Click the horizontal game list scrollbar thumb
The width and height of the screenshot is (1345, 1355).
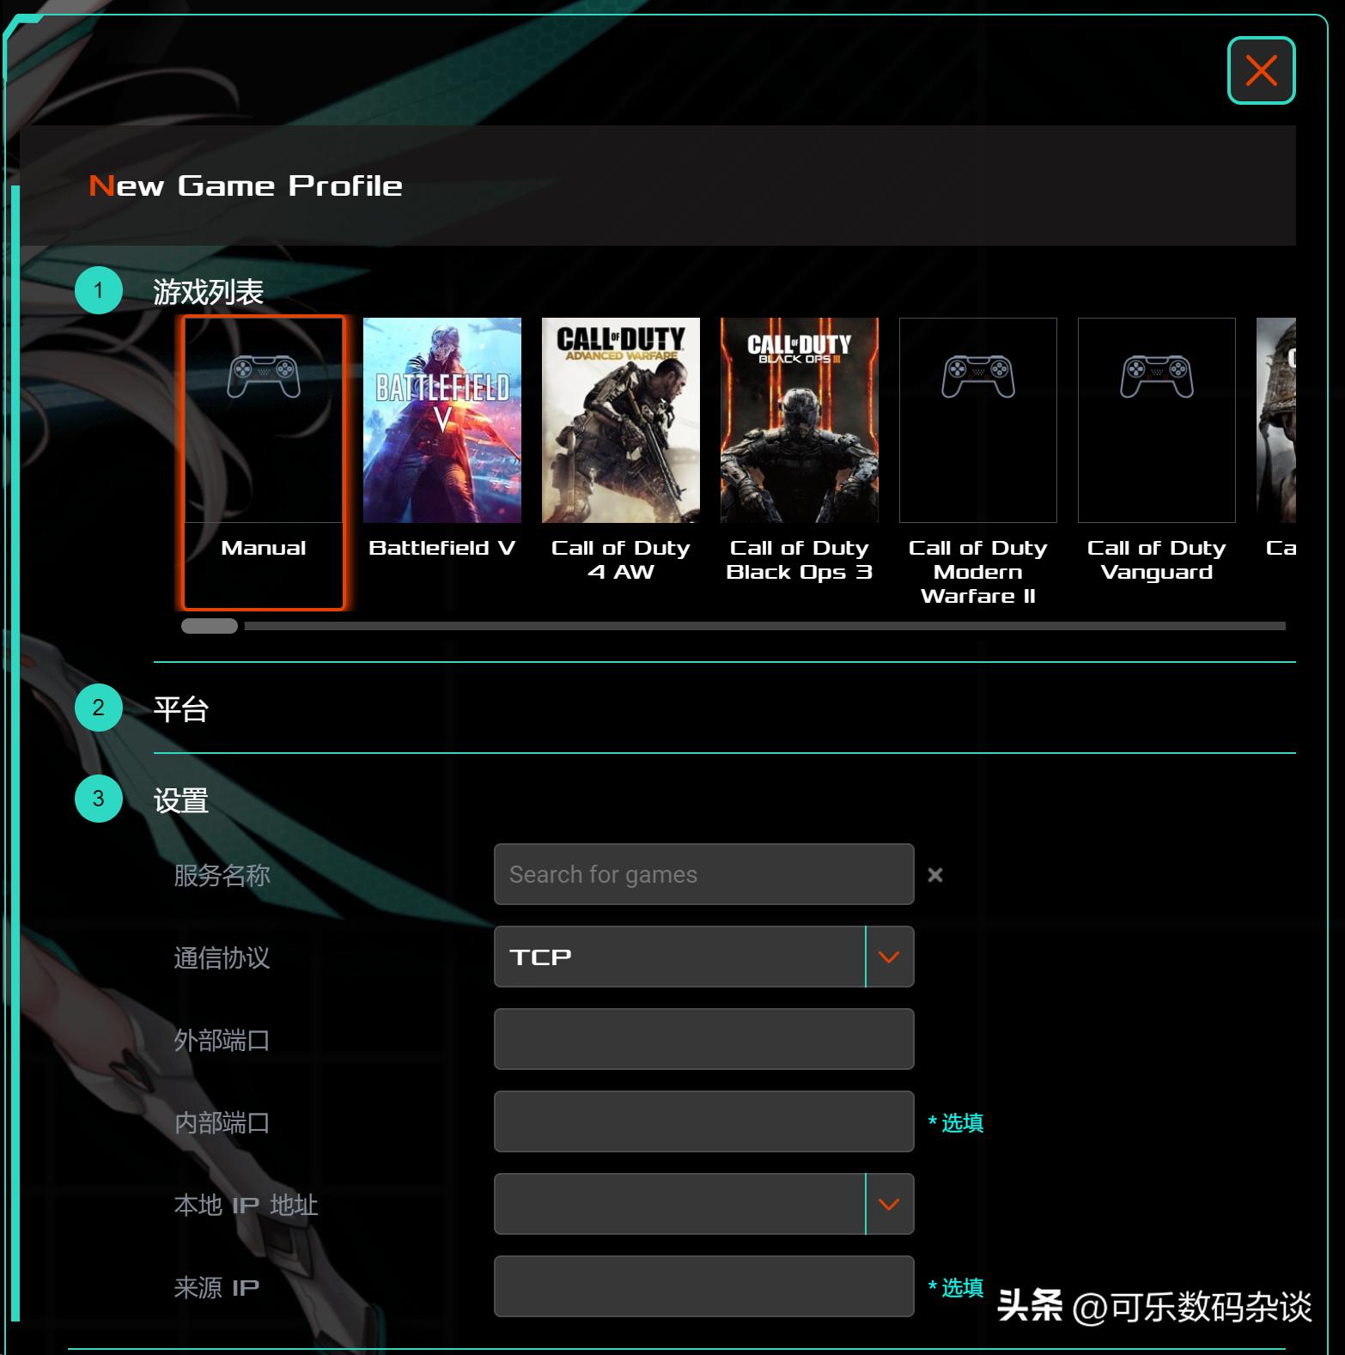click(210, 626)
